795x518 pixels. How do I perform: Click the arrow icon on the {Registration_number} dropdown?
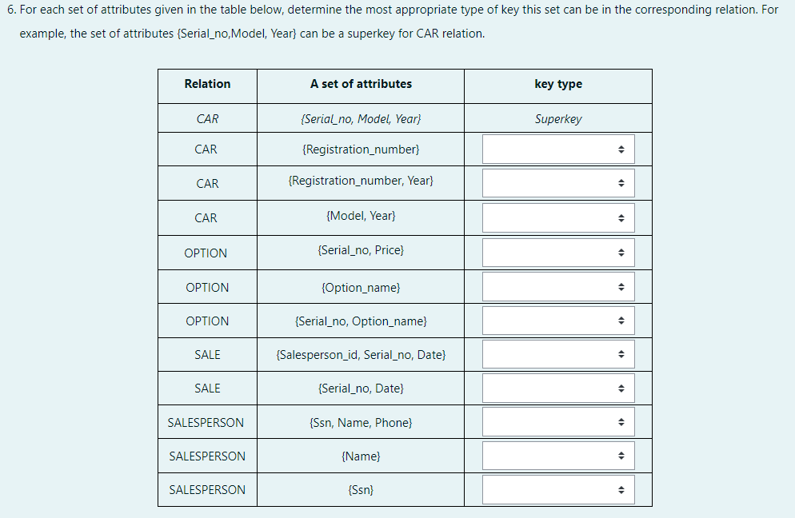pos(622,149)
